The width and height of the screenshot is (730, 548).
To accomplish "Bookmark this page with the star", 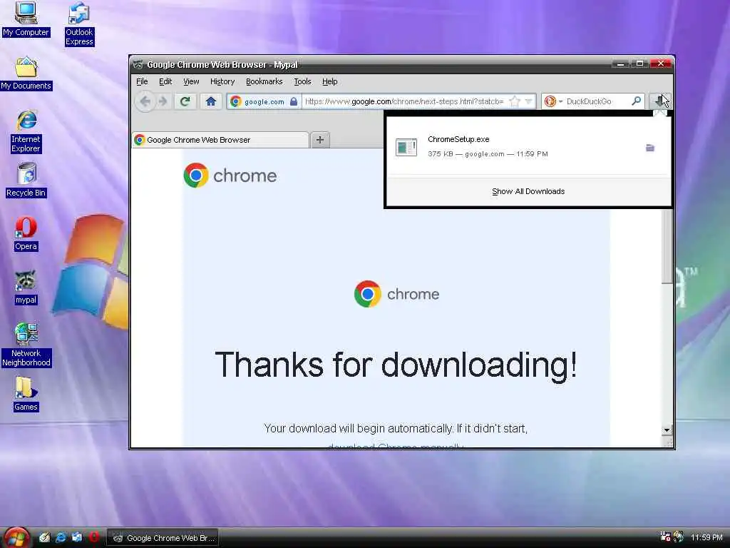I will pos(515,101).
